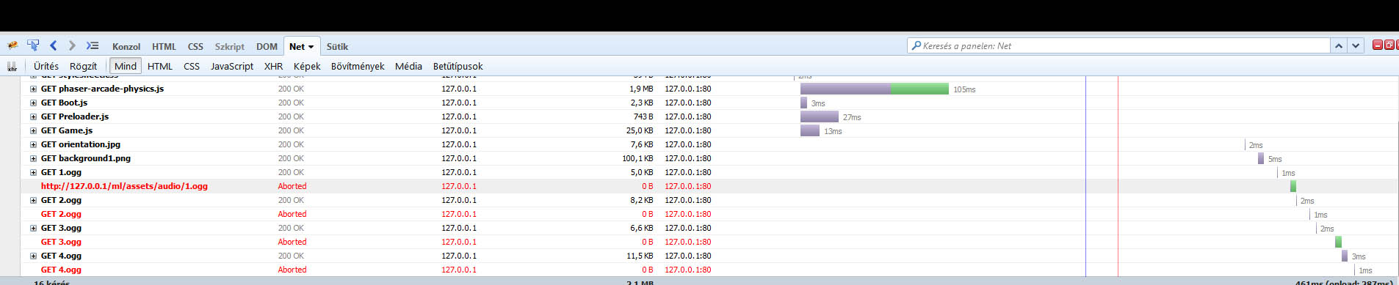Enable the Mind filter button

(x=126, y=66)
